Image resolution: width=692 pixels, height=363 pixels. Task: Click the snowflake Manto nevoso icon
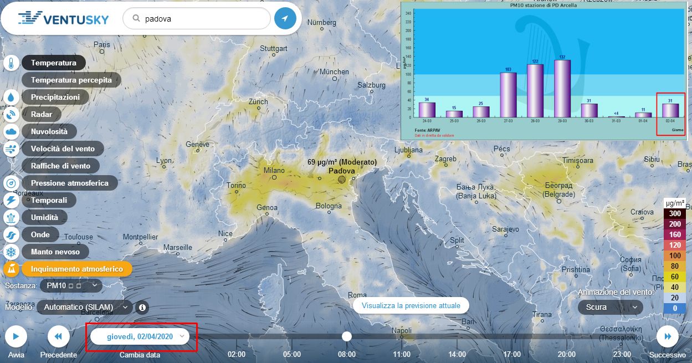[x=11, y=252]
